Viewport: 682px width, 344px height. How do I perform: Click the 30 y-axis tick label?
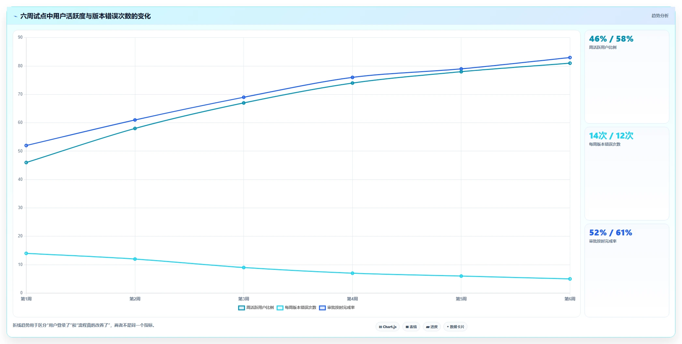click(20, 208)
